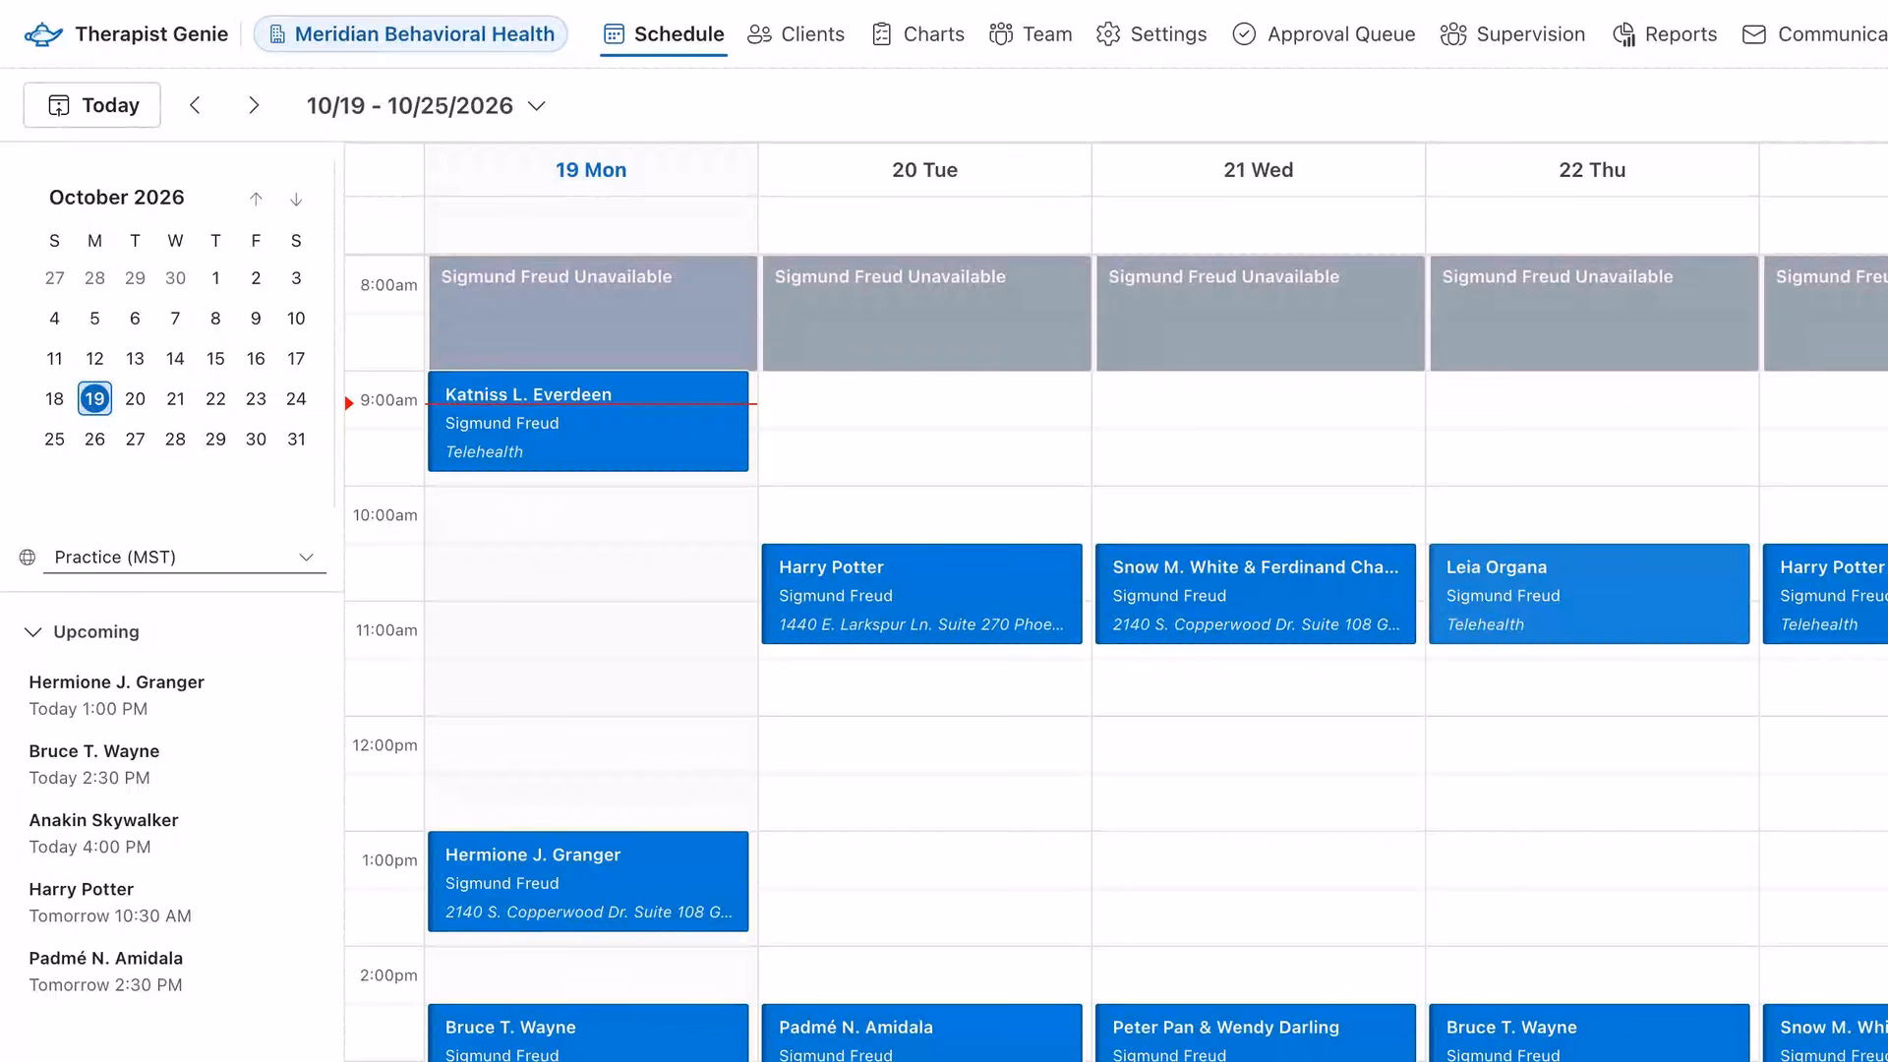Click the Communications envelope icon
The image size is (1888, 1062).
pos(1754,34)
